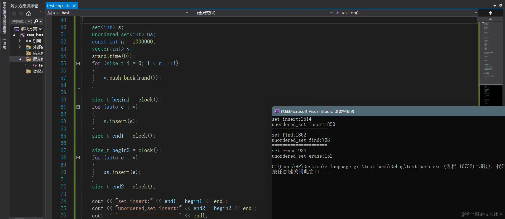Open the (全局范围) scope dropdown
This screenshot has height=219, width=505.
click(331, 13)
